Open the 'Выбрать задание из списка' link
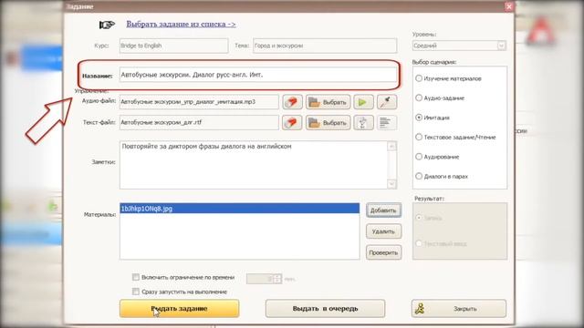Viewport: 584px width, 328px height. 181,25
